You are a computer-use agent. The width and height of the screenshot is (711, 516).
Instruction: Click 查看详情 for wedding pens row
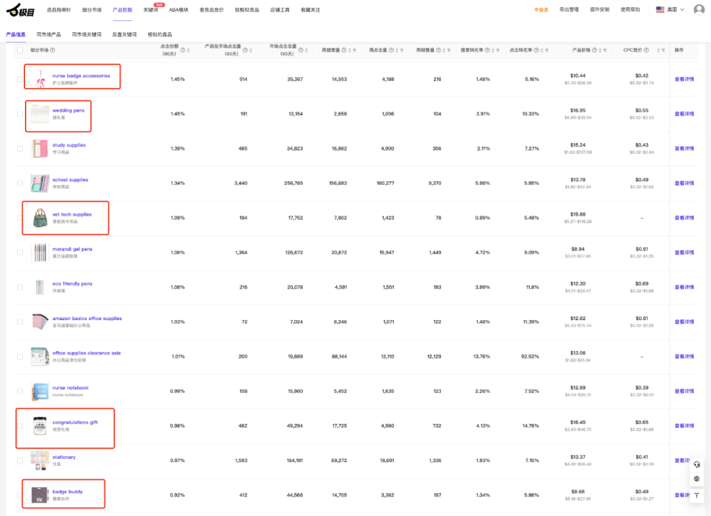pyautogui.click(x=684, y=114)
